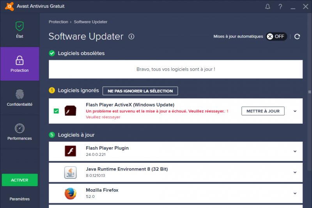Uncheck the Flash Player ActiveX checkbox

[x=56, y=111]
